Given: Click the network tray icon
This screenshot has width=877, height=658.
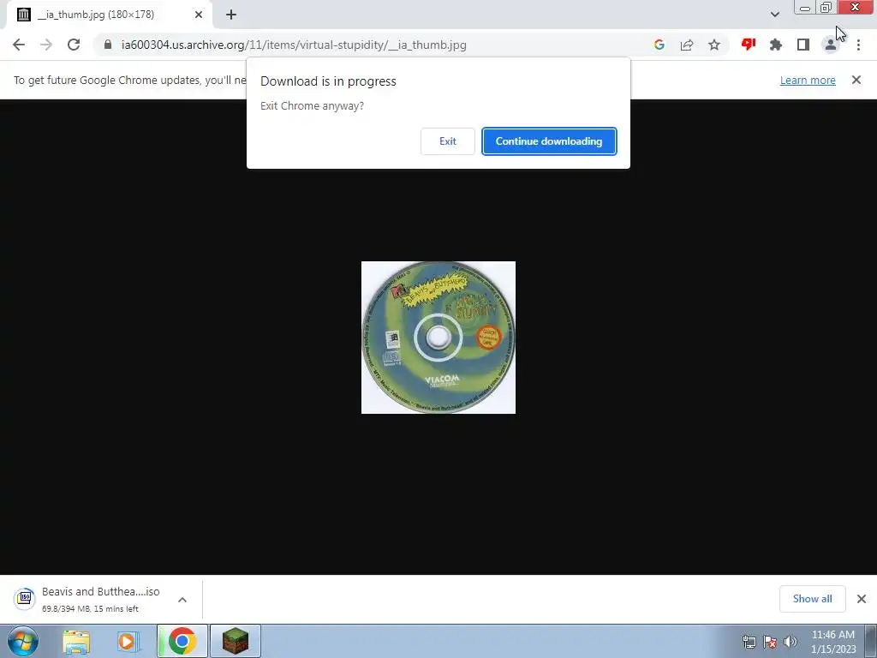Looking at the screenshot, I should pos(749,642).
